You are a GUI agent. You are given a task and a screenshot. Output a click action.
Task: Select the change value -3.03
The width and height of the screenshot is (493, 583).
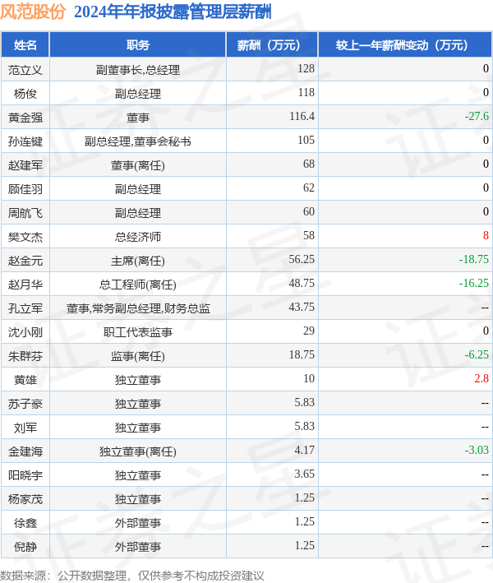click(x=477, y=450)
